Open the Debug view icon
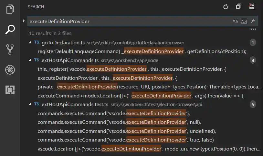 click(x=10, y=70)
